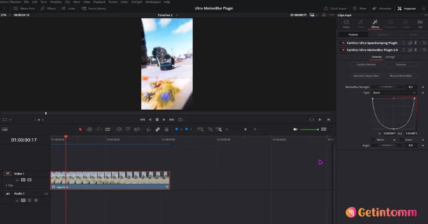This screenshot has height=224, width=428.
Task: Reset the CarVinci Ultra Speedramping Plugin
Action: [425, 43]
